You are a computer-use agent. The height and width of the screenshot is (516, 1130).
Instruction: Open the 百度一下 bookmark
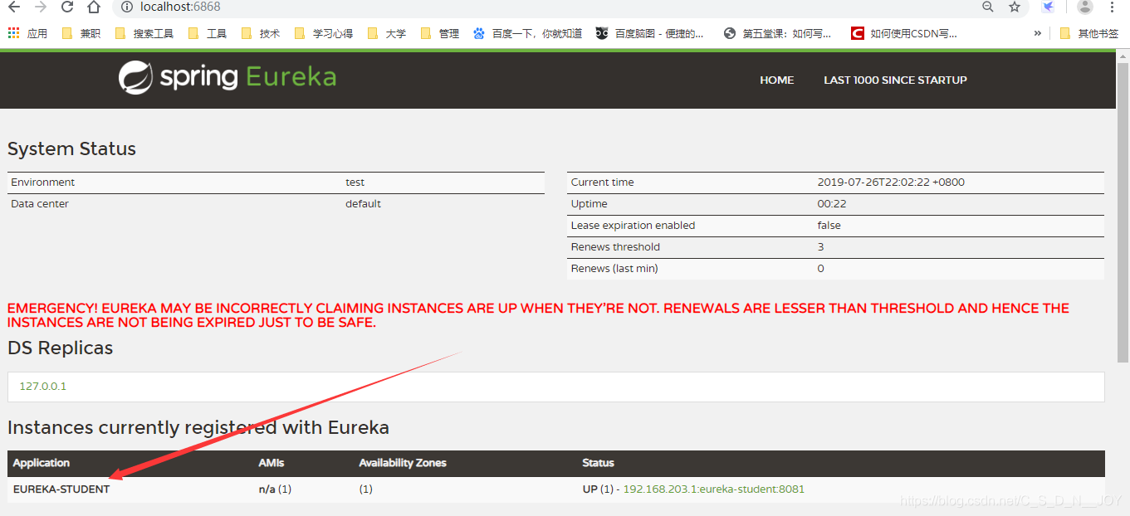pos(527,33)
